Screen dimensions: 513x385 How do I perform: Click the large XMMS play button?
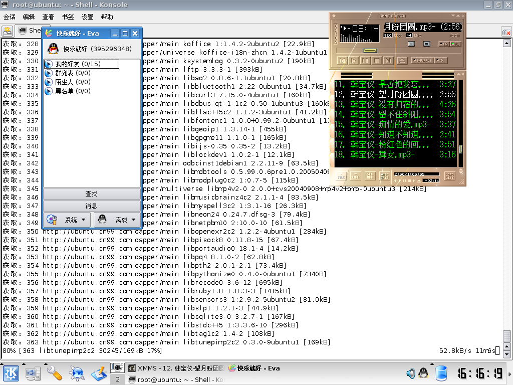353,61
